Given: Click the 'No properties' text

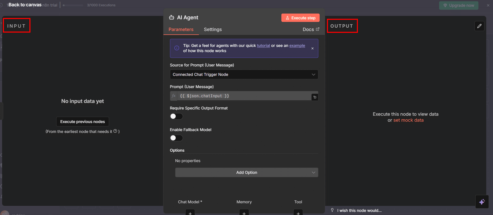Looking at the screenshot, I should (x=188, y=161).
